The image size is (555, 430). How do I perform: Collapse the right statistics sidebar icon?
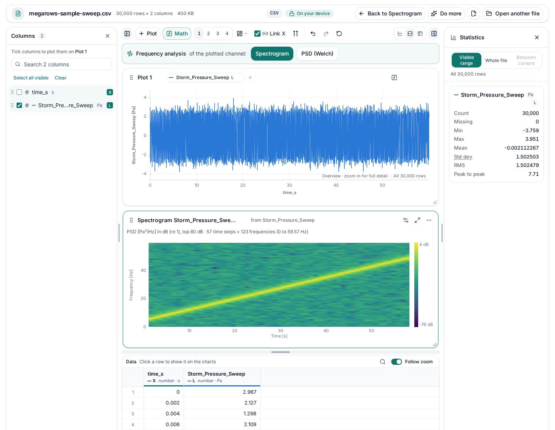click(434, 34)
